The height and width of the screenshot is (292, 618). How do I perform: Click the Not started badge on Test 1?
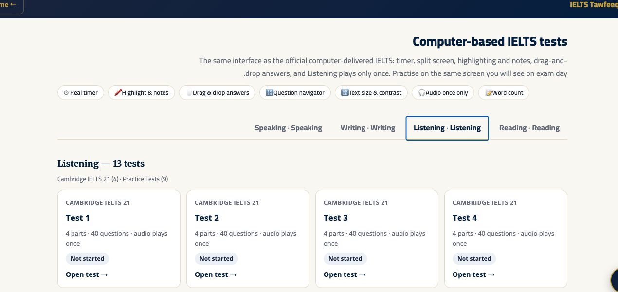[x=88, y=259]
